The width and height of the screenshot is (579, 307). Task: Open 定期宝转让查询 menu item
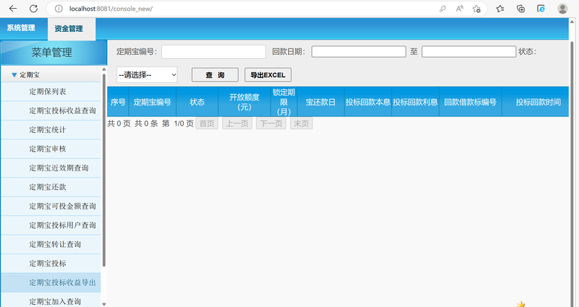51,244
